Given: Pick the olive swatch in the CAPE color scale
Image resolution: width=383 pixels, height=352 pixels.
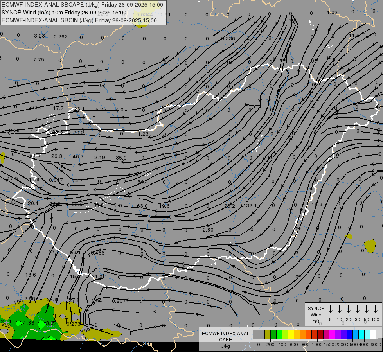Looking at the screenshot, I should pyautogui.click(x=268, y=334).
